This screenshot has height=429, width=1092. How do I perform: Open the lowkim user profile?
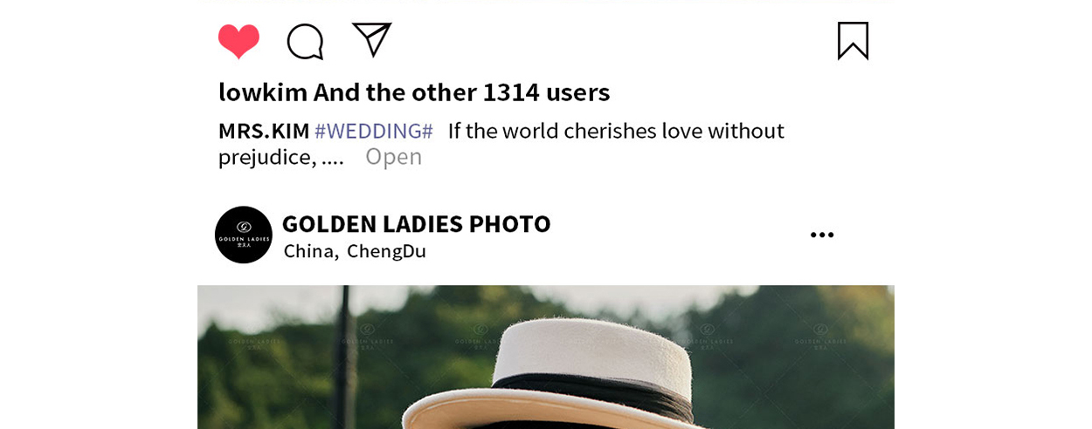263,92
